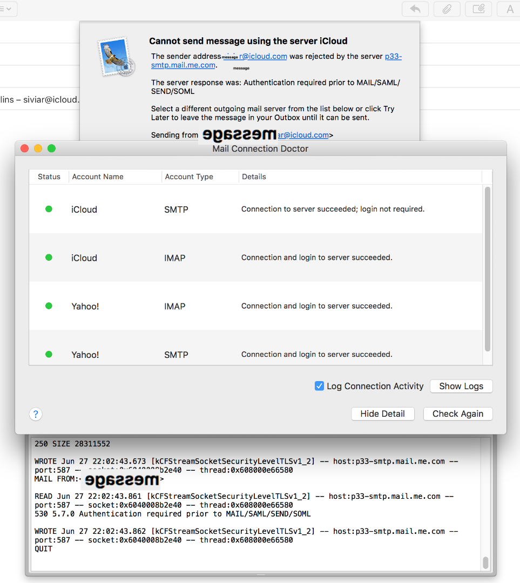Click the Mail stamp icon in the error dialog
520x583 pixels.
click(116, 57)
